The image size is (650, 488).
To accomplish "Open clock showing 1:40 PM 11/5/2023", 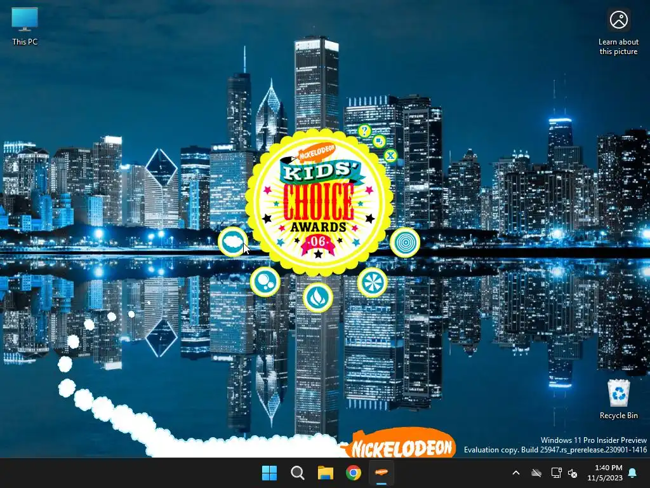I will 605,473.
